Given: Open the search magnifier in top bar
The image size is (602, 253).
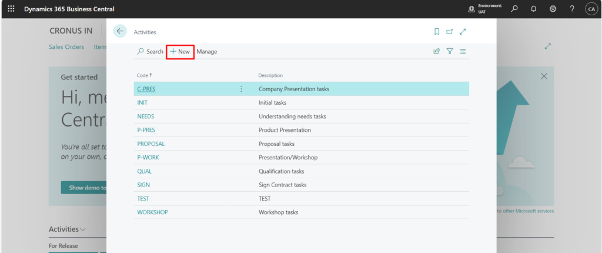Looking at the screenshot, I should 514,9.
